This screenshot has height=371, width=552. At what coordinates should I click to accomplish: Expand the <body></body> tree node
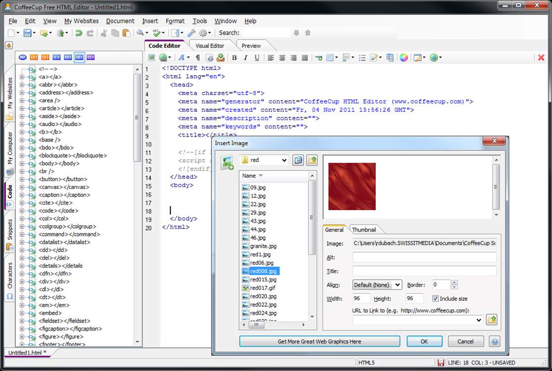click(22, 164)
